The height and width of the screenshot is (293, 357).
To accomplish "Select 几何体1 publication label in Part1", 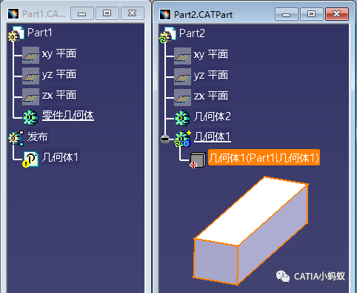I will coord(60,157).
